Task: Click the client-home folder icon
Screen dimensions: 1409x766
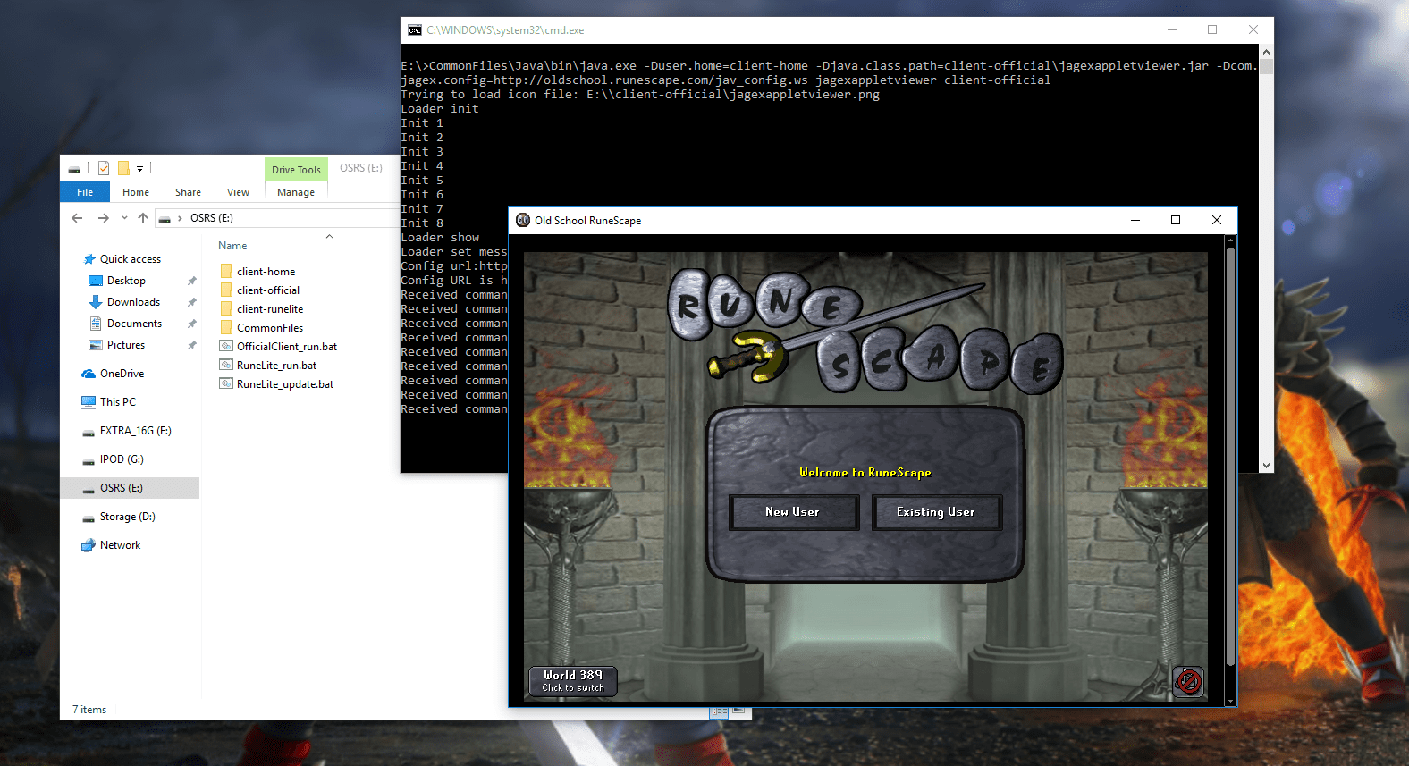Action: (226, 272)
